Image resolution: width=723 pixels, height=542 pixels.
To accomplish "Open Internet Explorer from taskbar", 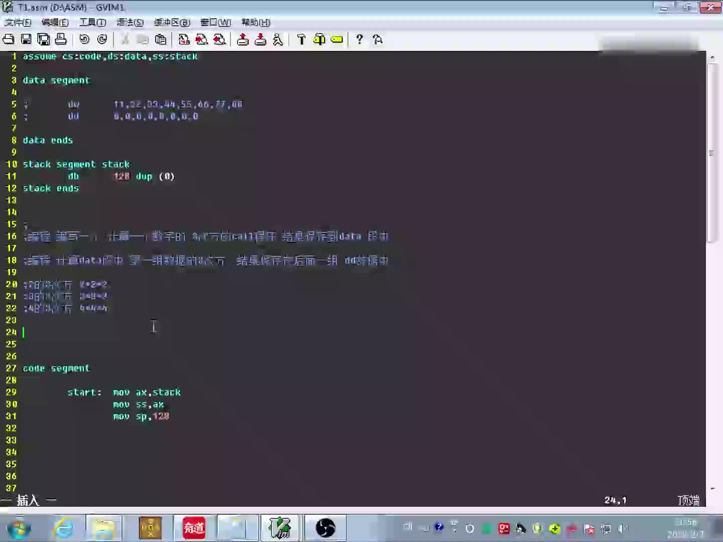I will (x=63, y=528).
